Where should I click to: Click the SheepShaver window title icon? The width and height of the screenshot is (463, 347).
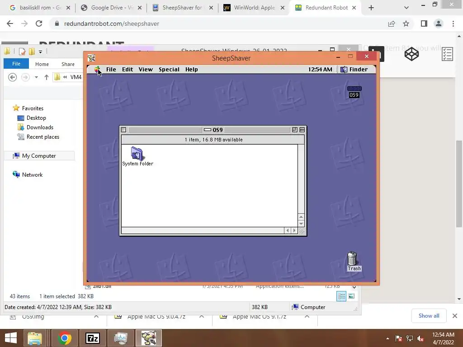click(91, 58)
